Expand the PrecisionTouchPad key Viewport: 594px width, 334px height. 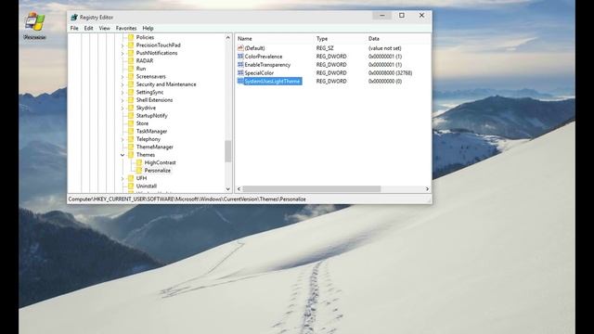(123, 45)
